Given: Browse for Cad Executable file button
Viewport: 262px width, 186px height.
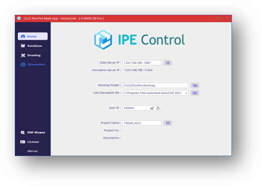Looking at the screenshot, I should (195, 93).
